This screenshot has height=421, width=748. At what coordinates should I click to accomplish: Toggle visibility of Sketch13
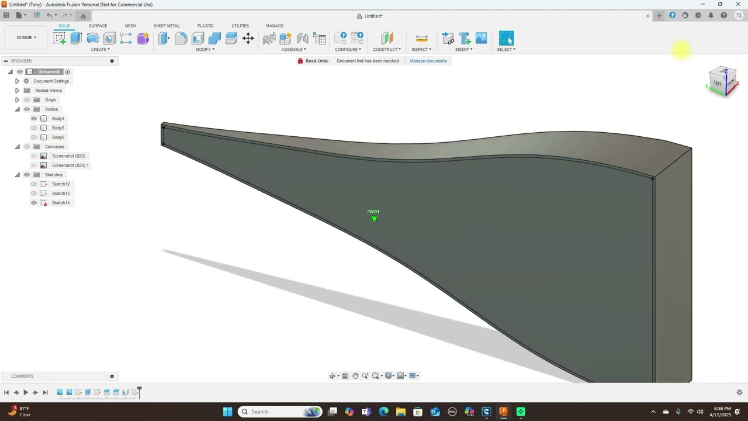coord(34,194)
